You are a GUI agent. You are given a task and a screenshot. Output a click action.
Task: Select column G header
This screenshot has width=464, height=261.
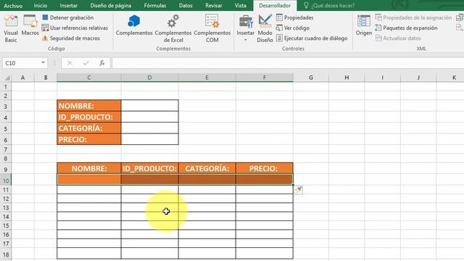tap(311, 78)
